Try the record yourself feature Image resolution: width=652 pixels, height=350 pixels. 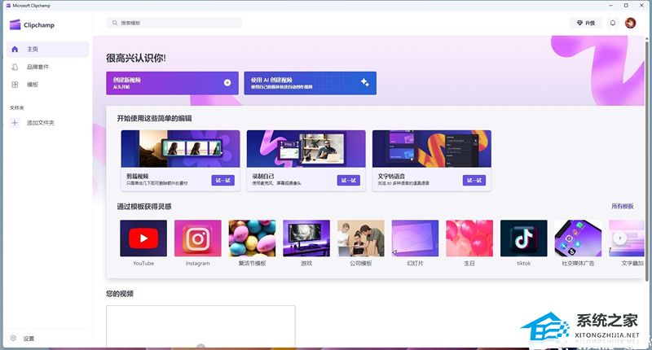(x=349, y=180)
